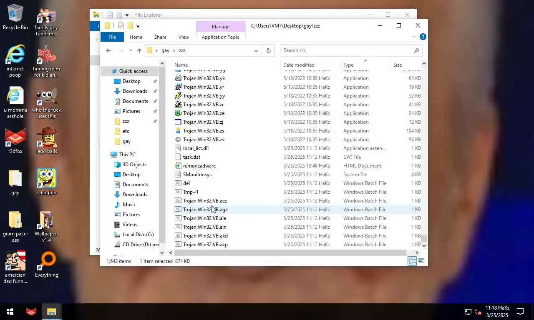
Task: Open the recent locations dropdown arrow
Action: (131, 50)
